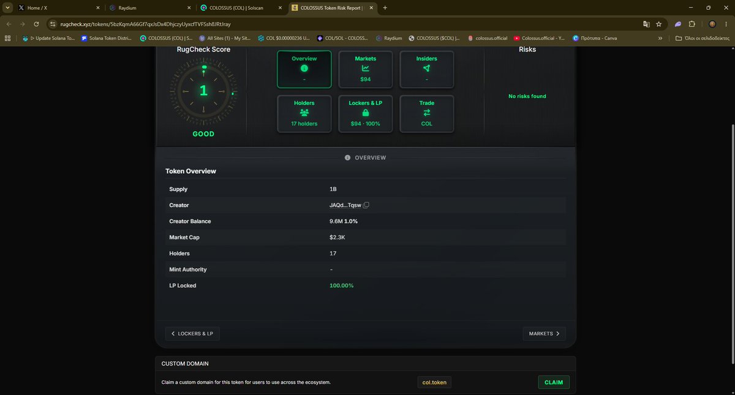Switch to the Home / X browser tab
735x395 pixels.
click(59, 7)
